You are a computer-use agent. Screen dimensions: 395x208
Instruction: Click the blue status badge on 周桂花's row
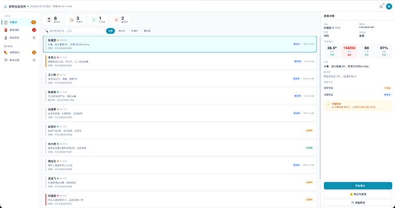[297, 165]
